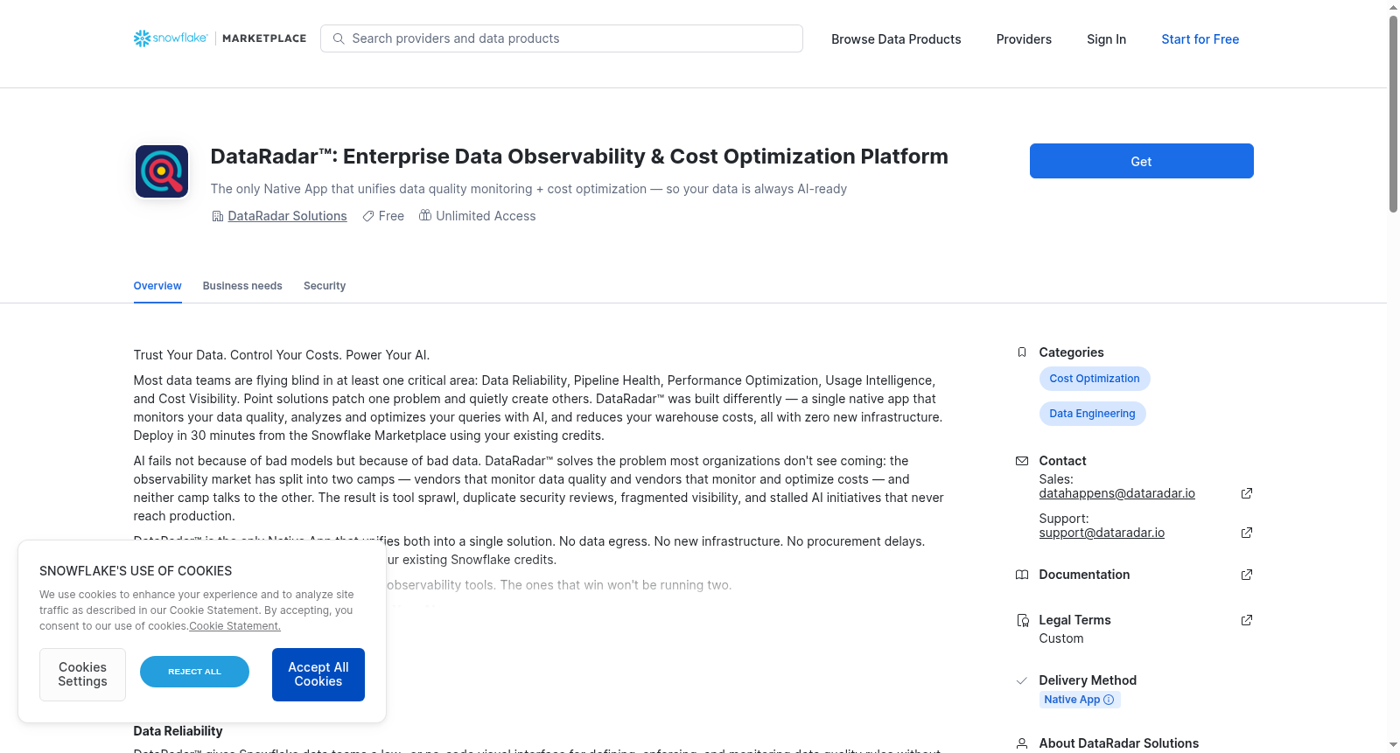The image size is (1400, 753).
Task: Open sales email external link icon
Action: (1247, 493)
